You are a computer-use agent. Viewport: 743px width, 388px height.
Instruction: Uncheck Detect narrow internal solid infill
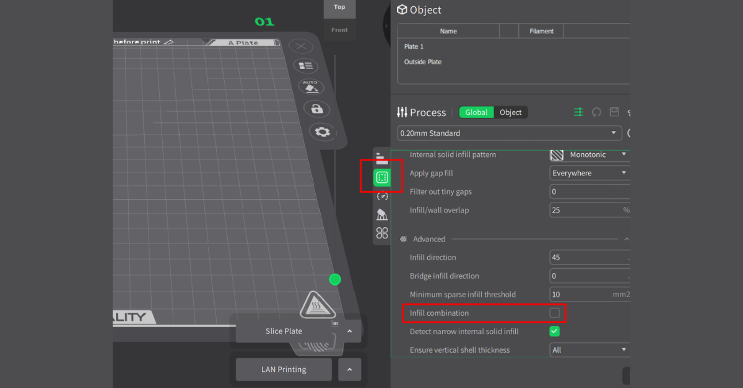click(554, 332)
